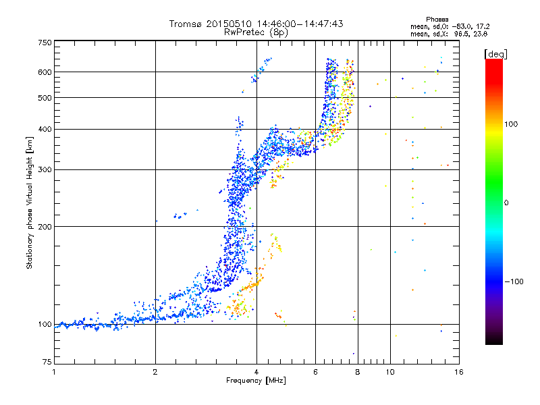Click the '[deg]' colorbar unit label

click(x=495, y=55)
